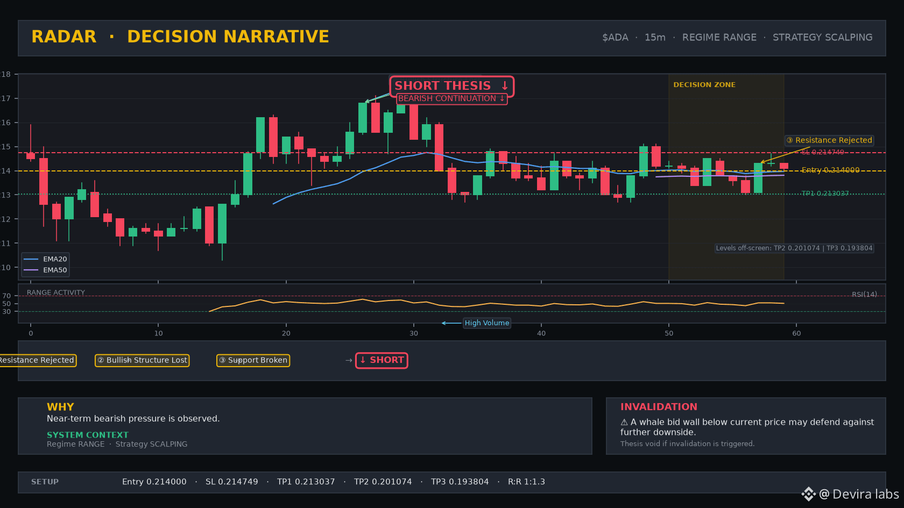Click TP1 0.213037 in the SETUP bar
Screen dimensions: 904x508
tap(306, 482)
